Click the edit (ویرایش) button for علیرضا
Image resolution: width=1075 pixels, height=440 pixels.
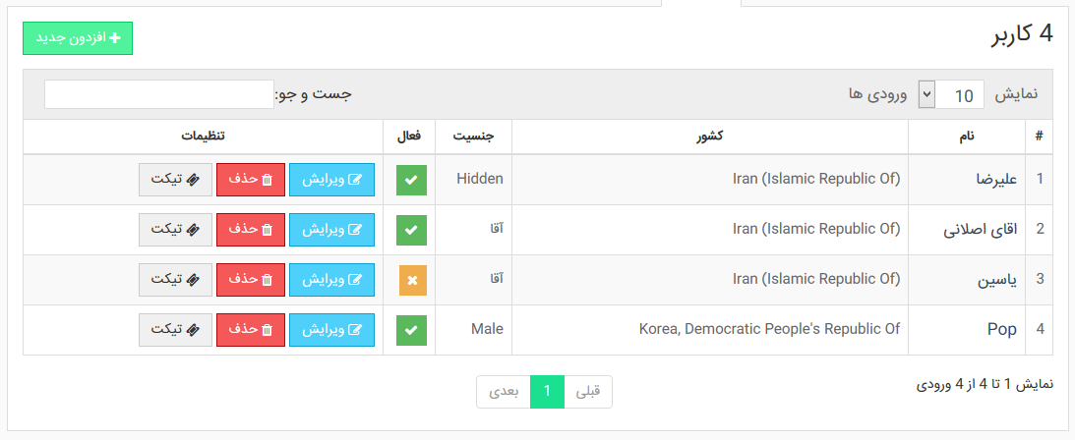coord(331,180)
